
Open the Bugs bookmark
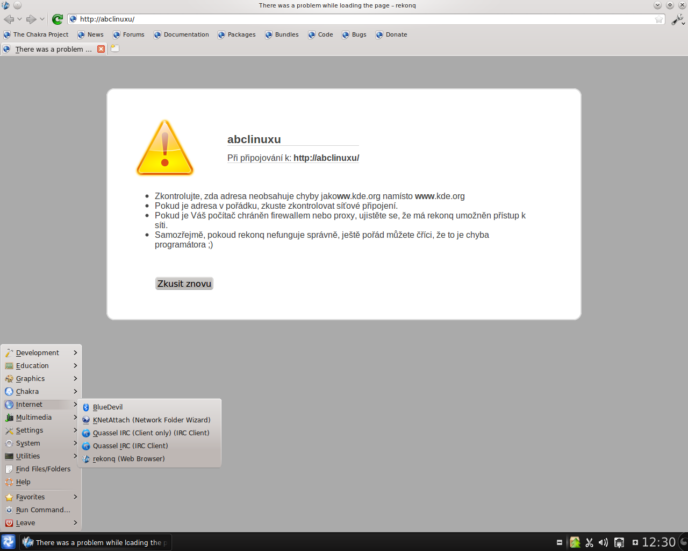tap(354, 34)
